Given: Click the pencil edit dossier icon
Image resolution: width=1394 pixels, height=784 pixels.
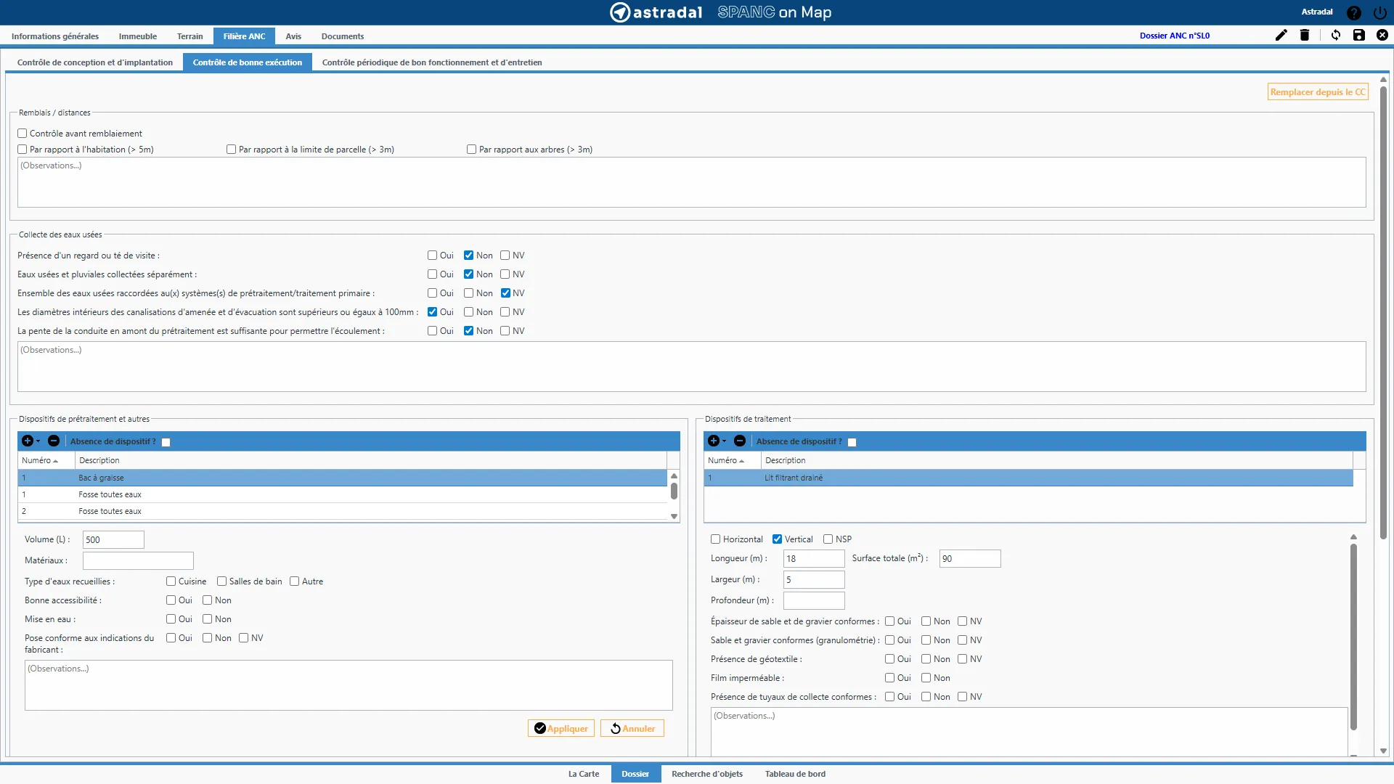Looking at the screenshot, I should click(1281, 35).
